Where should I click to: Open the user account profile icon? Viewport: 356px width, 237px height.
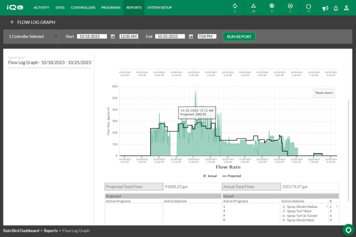click(346, 8)
